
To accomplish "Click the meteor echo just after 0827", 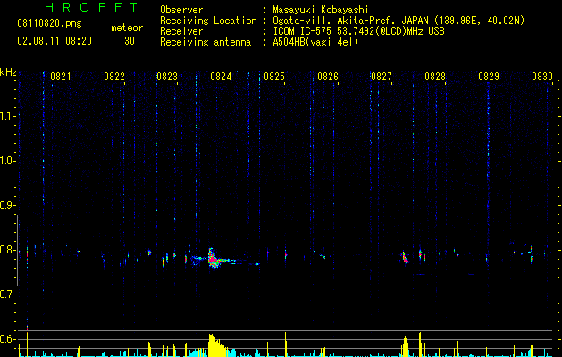I will [405, 257].
